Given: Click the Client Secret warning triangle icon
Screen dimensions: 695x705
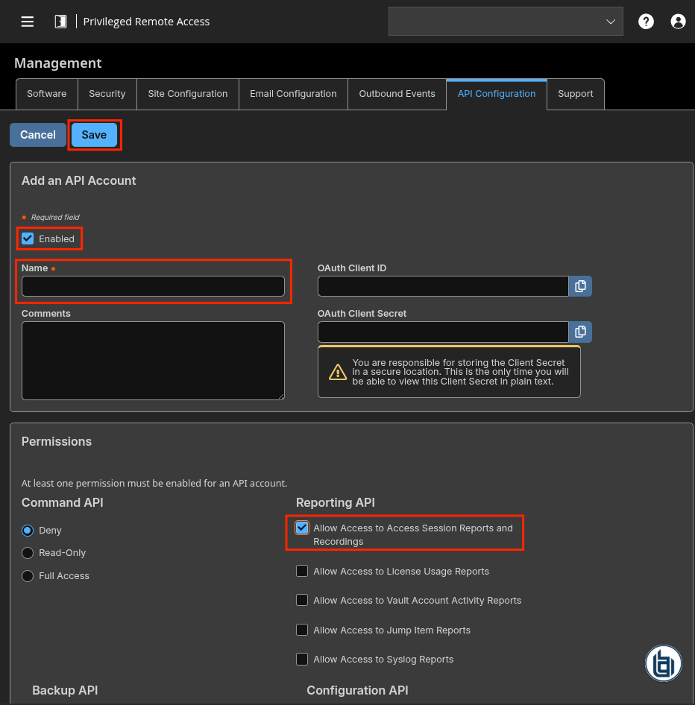Looking at the screenshot, I should click(x=337, y=372).
